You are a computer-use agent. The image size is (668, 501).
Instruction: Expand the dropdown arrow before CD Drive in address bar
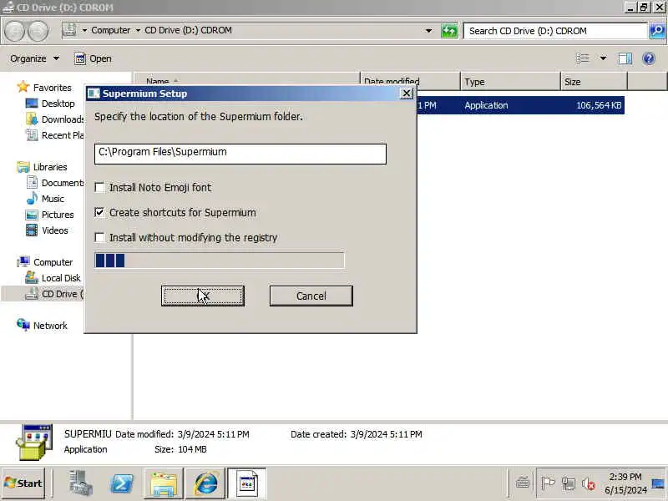[138, 30]
